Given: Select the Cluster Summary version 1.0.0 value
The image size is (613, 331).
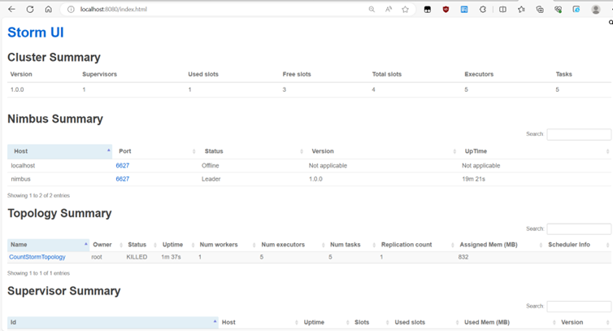Looking at the screenshot, I should (17, 89).
